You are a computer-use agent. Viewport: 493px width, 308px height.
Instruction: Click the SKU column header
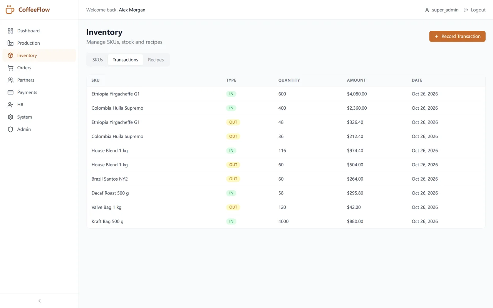point(96,80)
